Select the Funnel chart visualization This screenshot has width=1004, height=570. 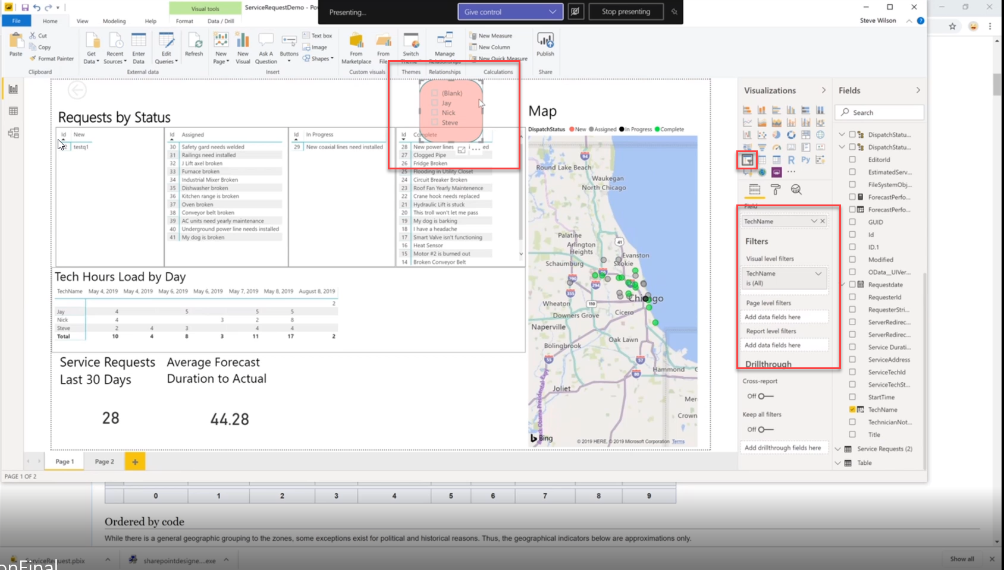click(x=762, y=147)
